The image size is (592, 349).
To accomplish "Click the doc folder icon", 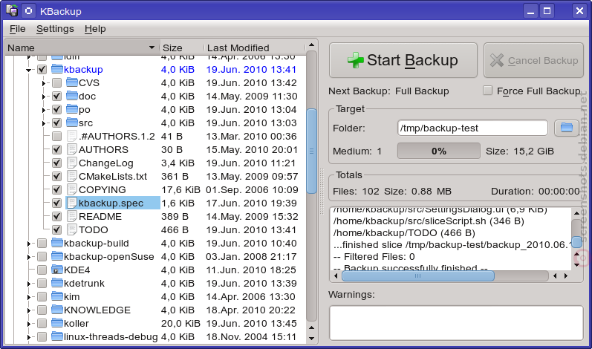I will click(72, 96).
